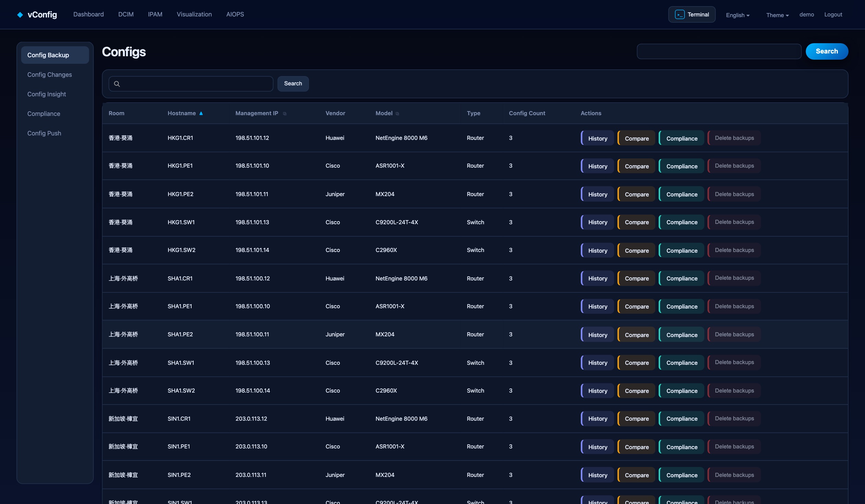Image resolution: width=865 pixels, height=504 pixels.
Task: Click the small Search button in the filter panel
Action: point(293,84)
